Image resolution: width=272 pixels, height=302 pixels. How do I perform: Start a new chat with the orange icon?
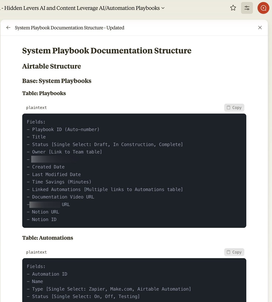[x=263, y=8]
